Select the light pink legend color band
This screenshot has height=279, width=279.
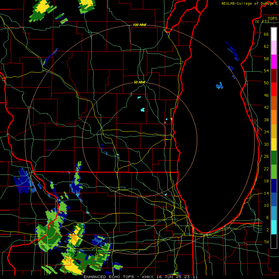click(x=274, y=47)
